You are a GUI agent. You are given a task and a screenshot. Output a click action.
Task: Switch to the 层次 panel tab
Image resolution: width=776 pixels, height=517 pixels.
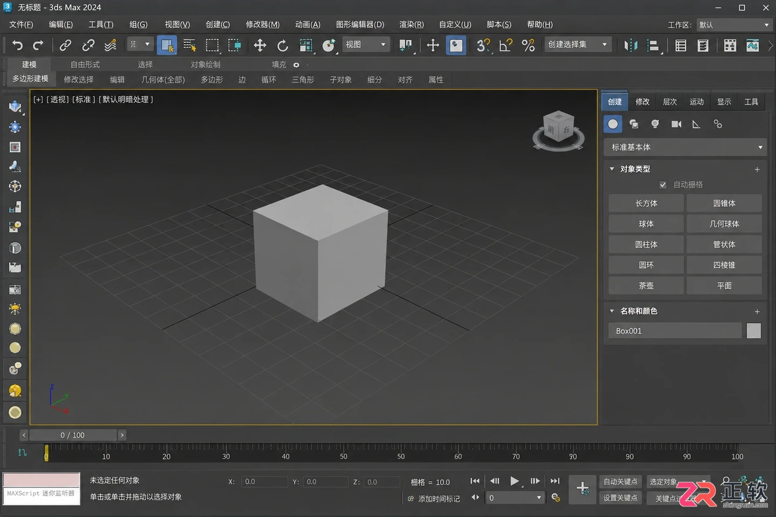coord(670,102)
